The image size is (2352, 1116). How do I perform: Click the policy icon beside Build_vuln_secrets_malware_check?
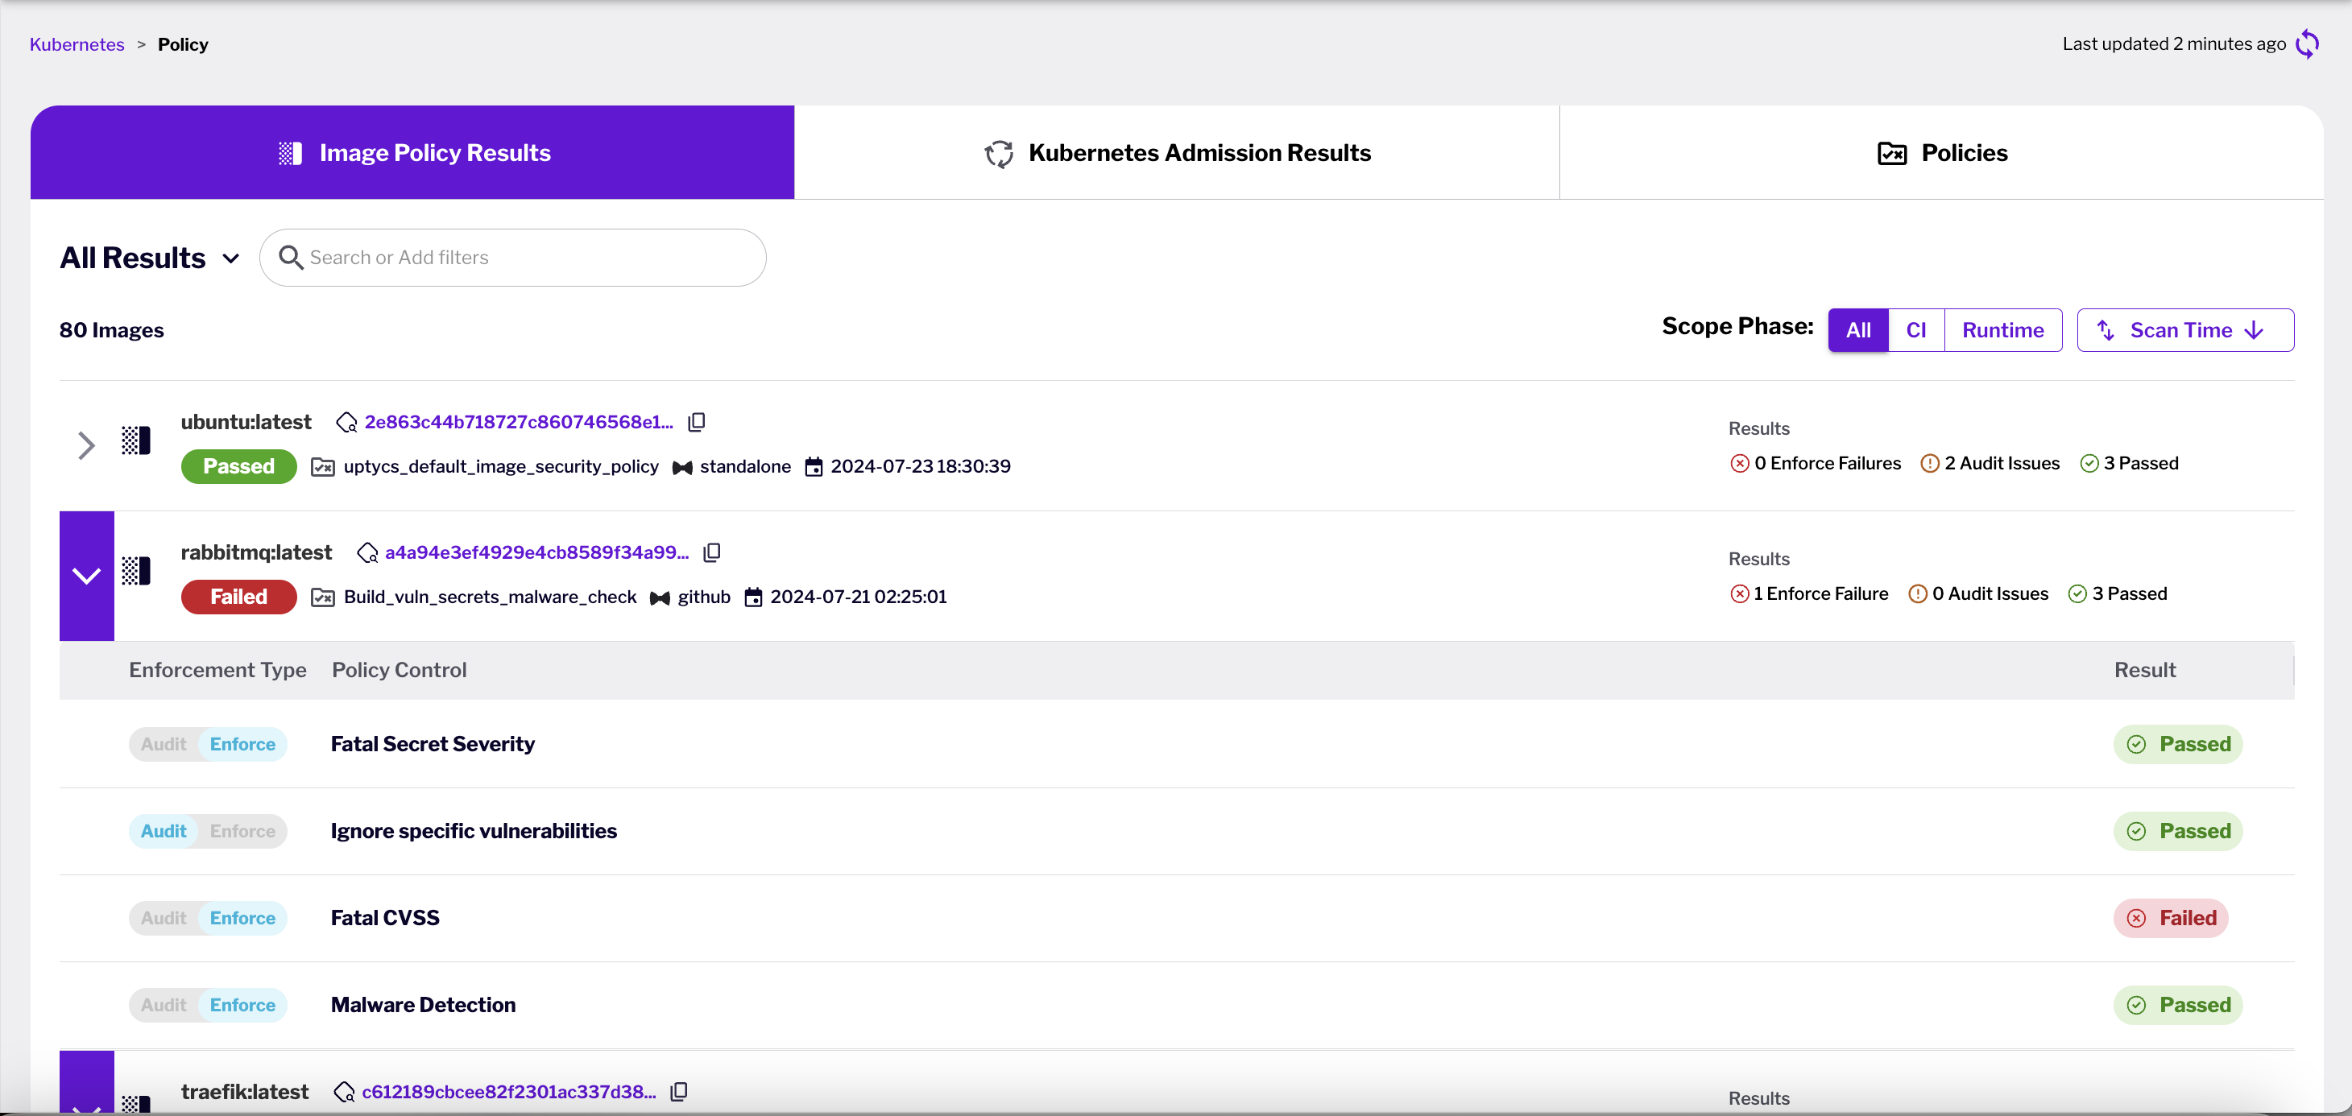click(x=322, y=597)
